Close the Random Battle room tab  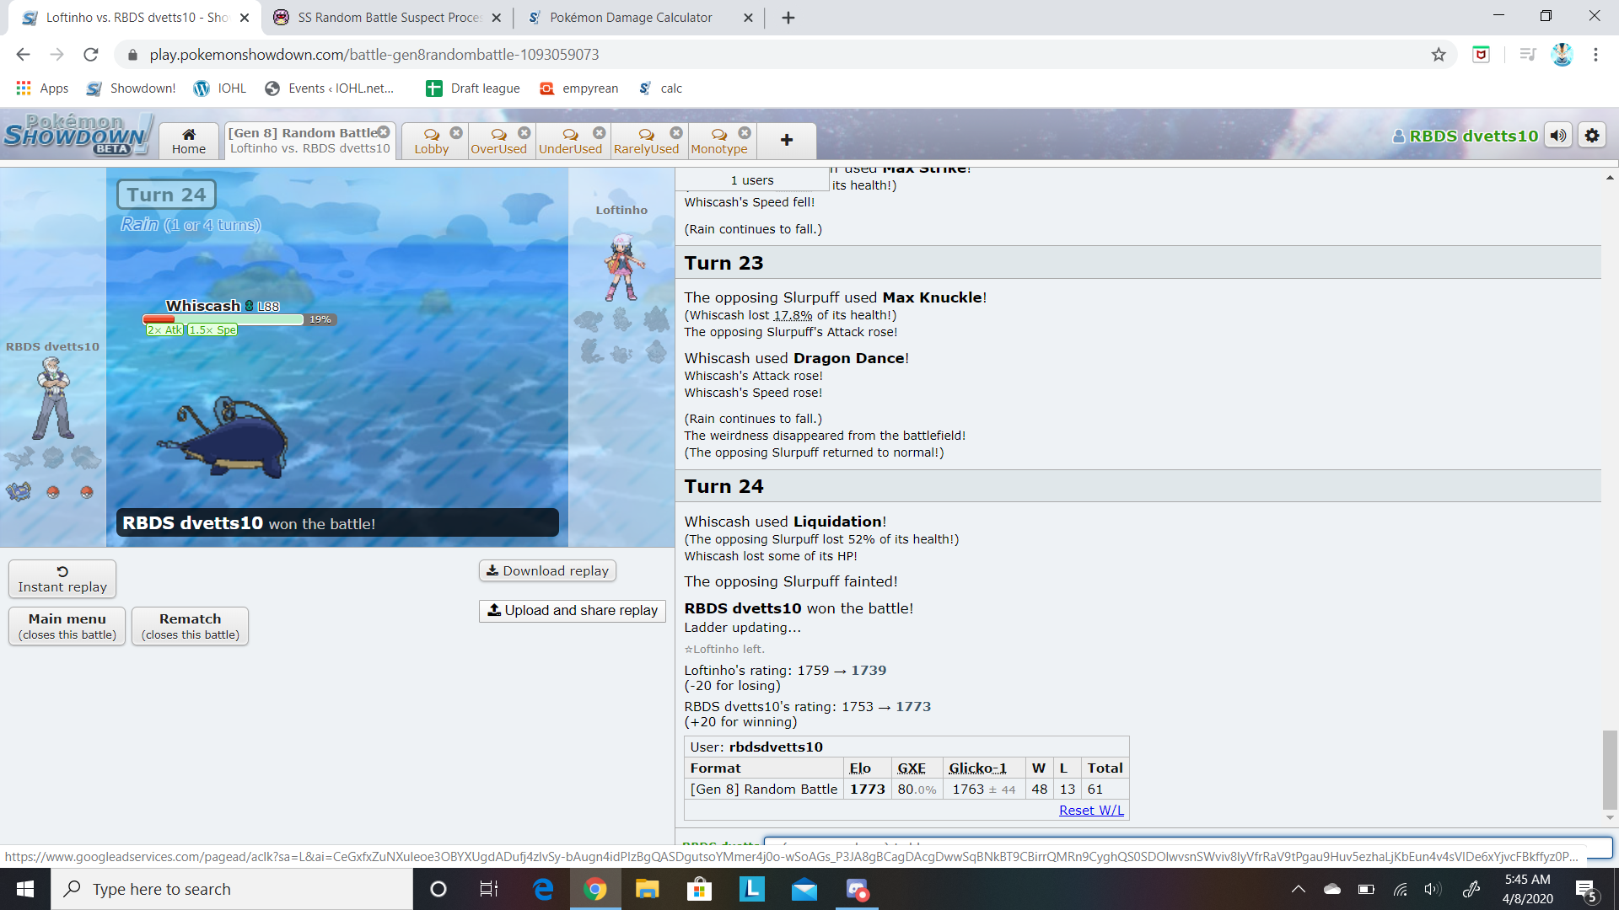click(384, 132)
